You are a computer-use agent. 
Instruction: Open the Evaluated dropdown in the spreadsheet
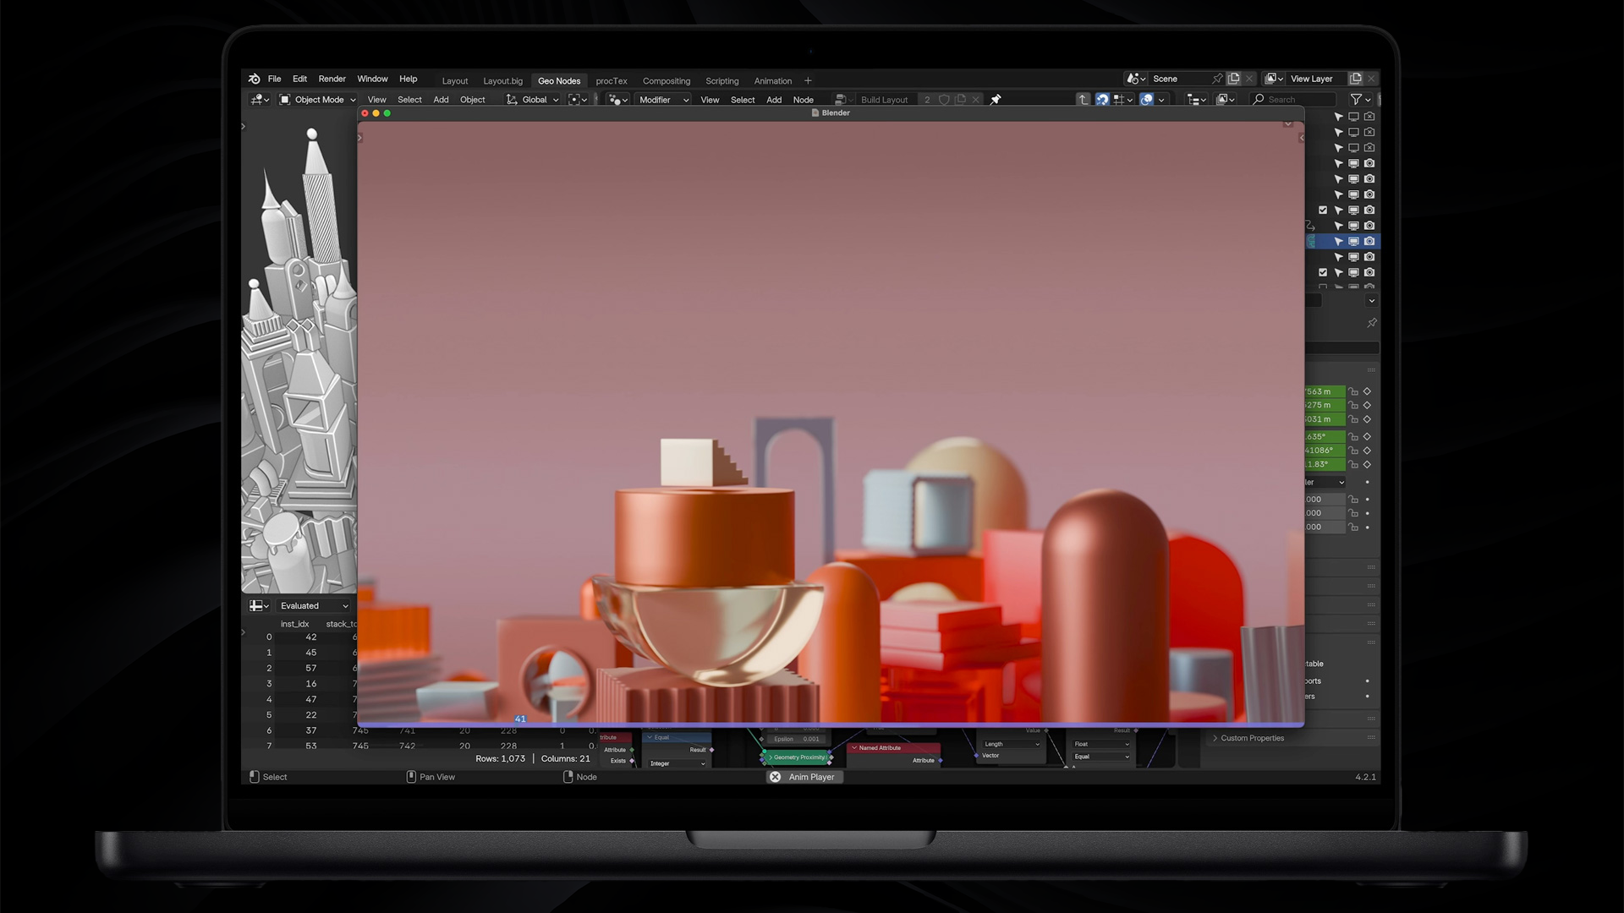point(314,606)
